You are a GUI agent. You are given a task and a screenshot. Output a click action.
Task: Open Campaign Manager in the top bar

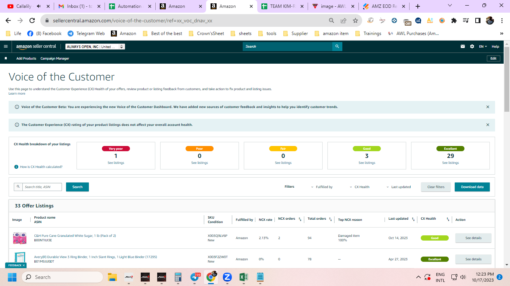coord(55,58)
